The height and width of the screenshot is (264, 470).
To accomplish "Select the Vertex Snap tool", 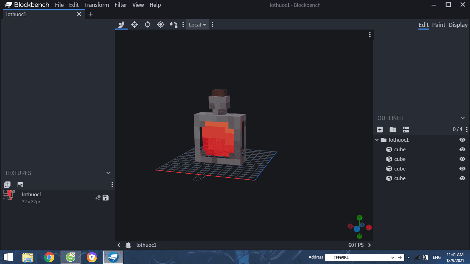I will 174,24.
